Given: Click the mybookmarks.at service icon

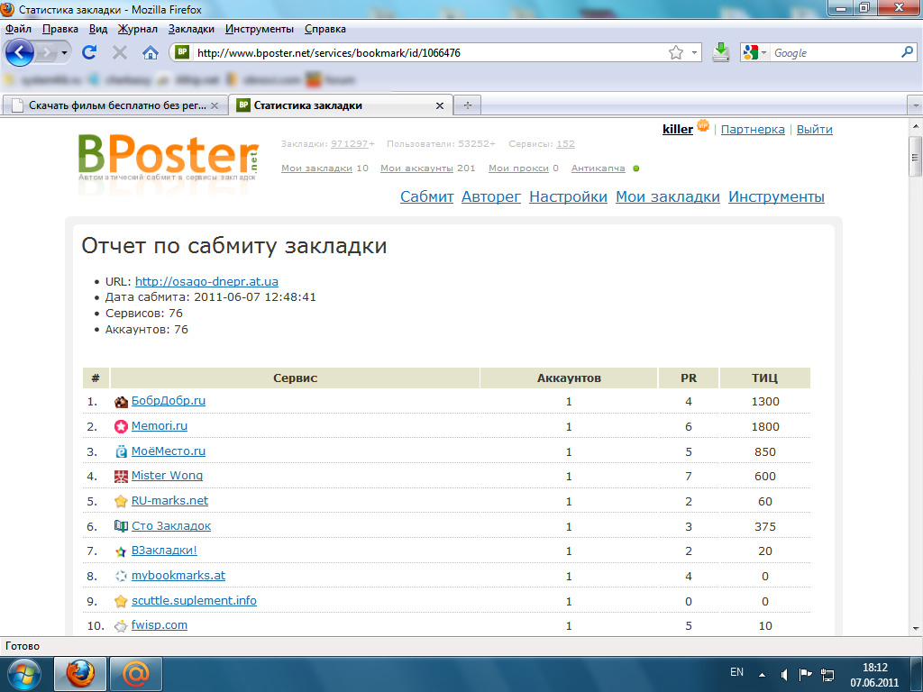Looking at the screenshot, I should pyautogui.click(x=121, y=576).
